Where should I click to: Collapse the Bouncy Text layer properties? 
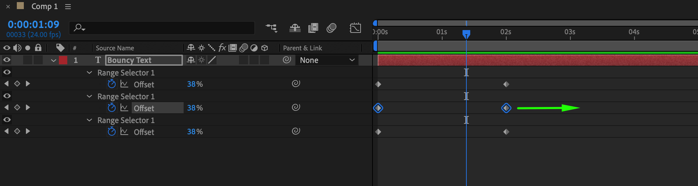coord(54,60)
